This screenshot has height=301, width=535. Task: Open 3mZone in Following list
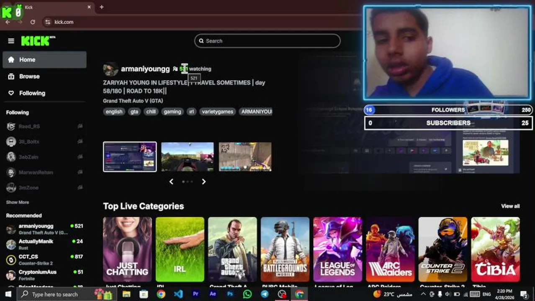pos(44,188)
